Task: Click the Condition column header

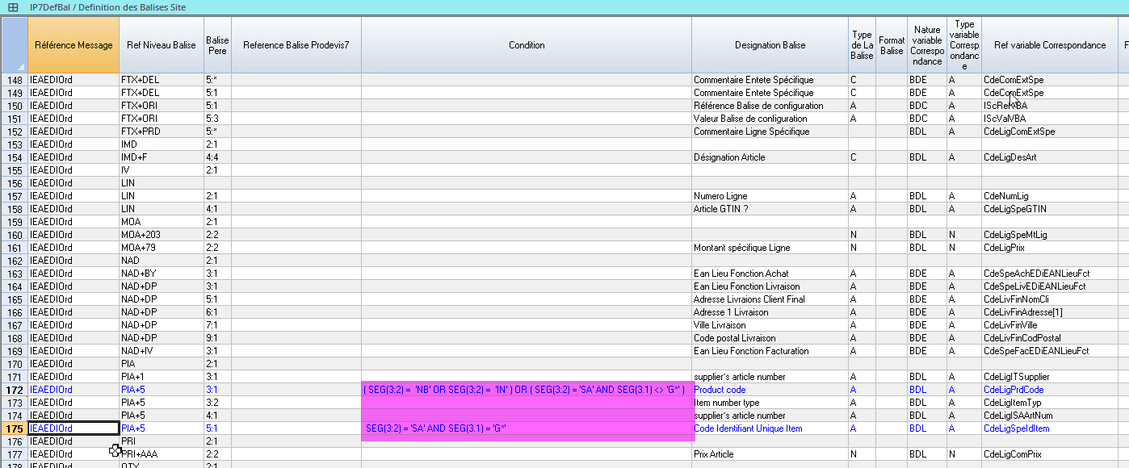Action: click(x=527, y=45)
